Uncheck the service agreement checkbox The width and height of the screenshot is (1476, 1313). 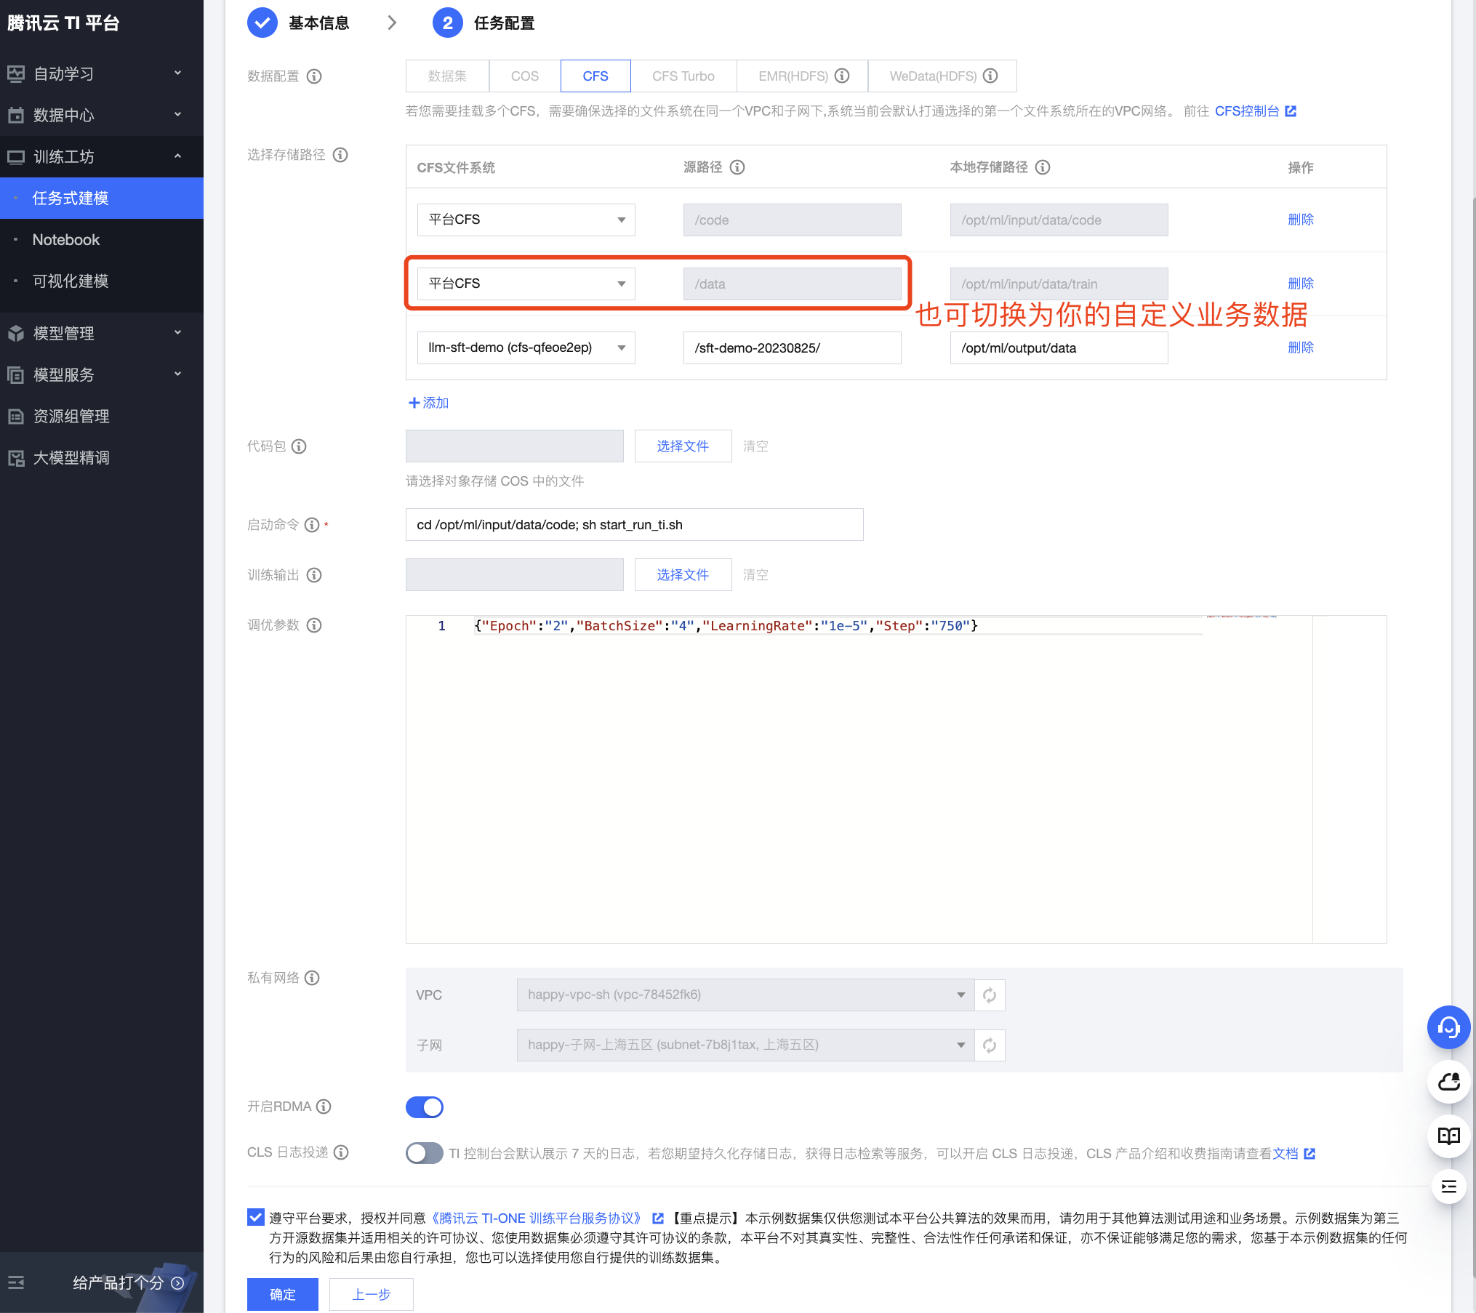[256, 1217]
